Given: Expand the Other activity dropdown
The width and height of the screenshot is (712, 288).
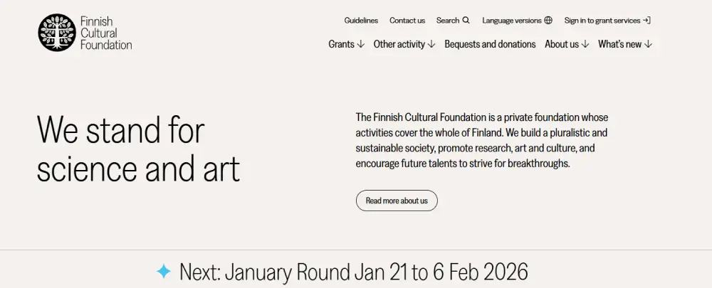Looking at the screenshot, I should click(404, 44).
